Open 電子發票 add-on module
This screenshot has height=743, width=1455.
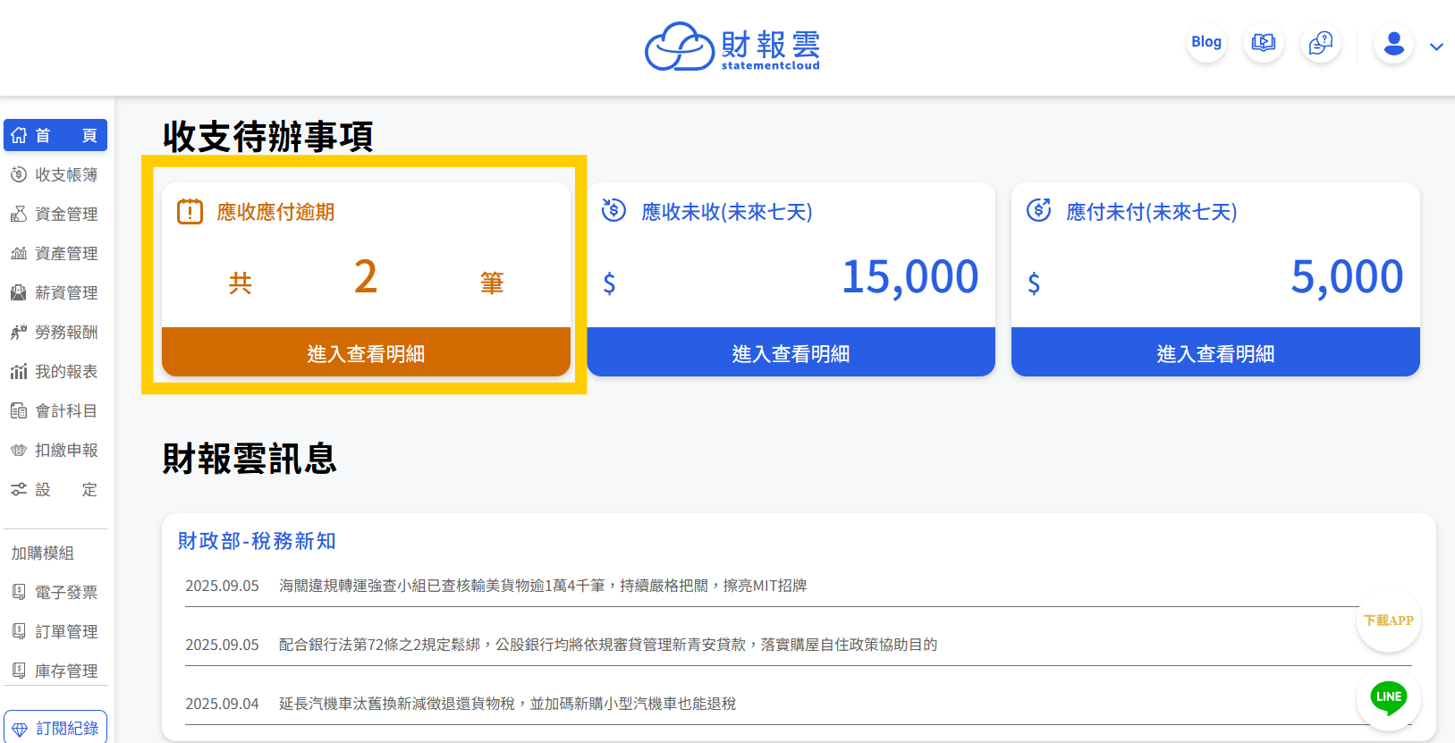tap(55, 592)
